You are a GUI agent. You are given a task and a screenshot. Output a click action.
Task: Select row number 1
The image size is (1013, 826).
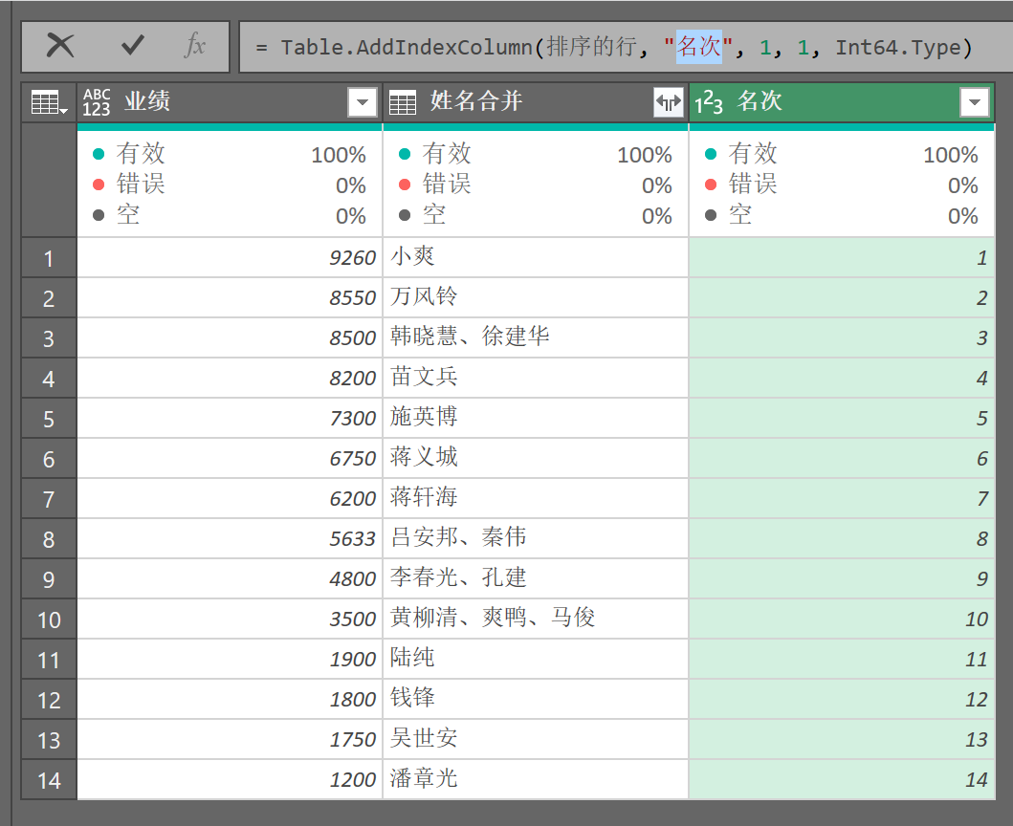49,258
